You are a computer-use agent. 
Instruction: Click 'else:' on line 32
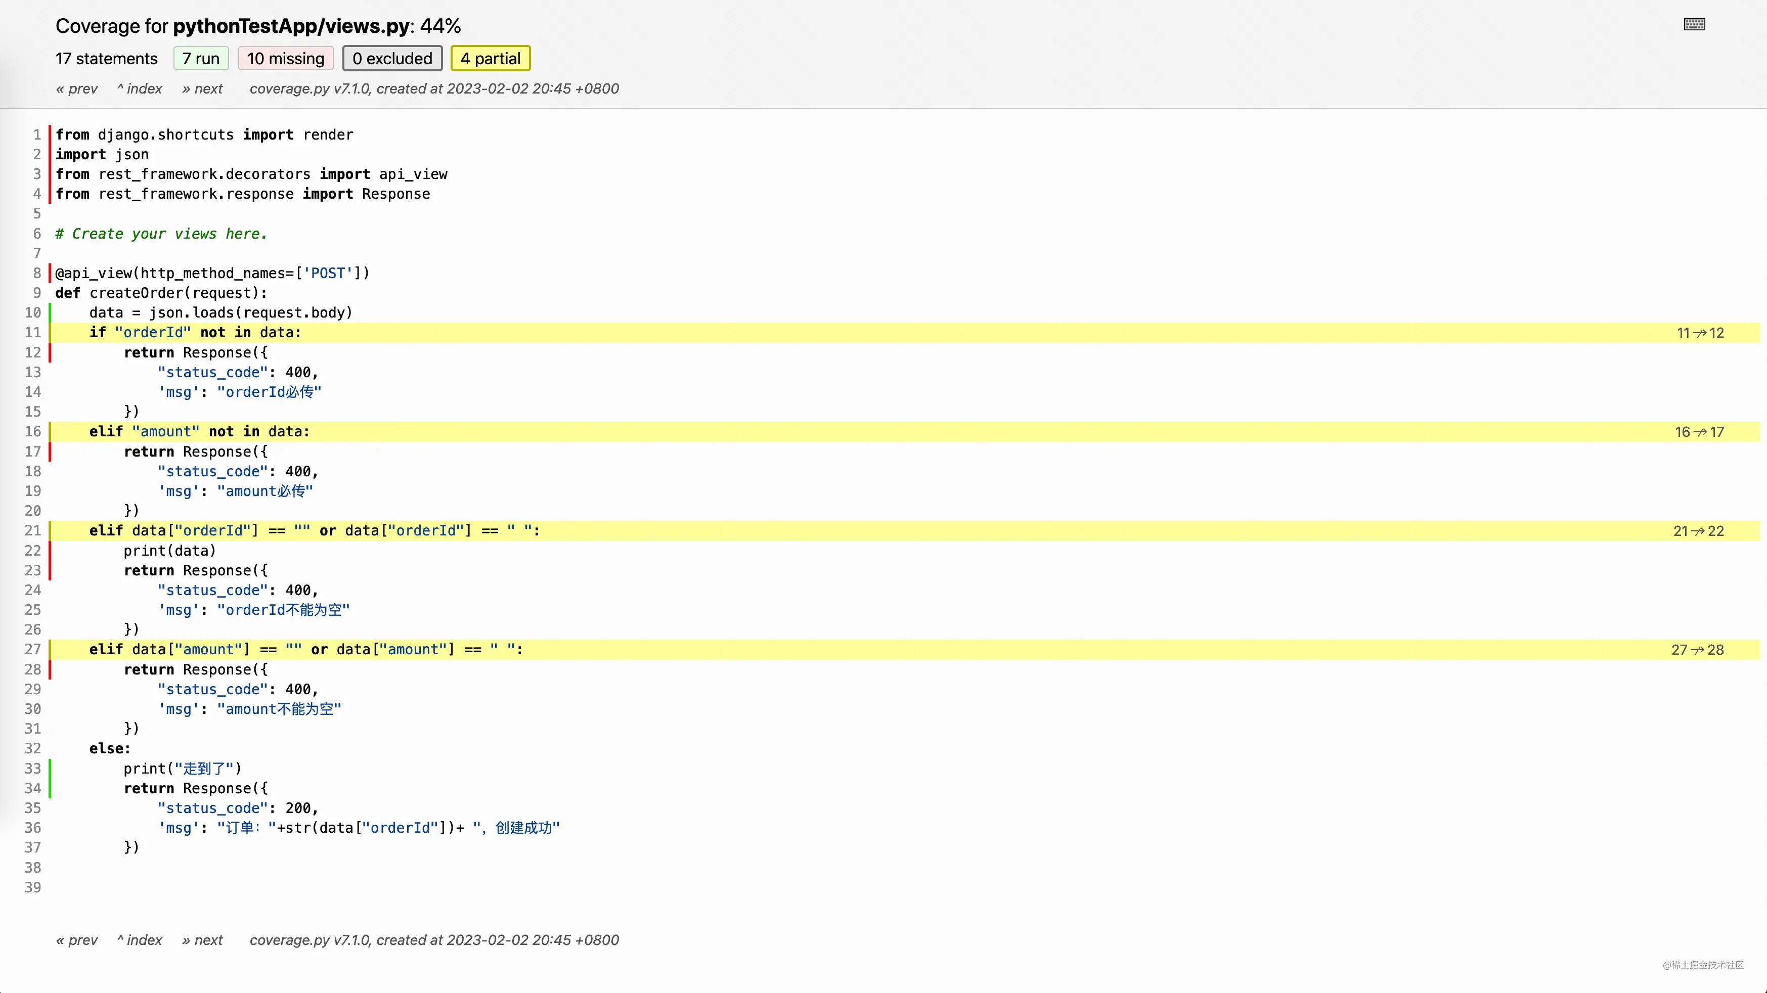pos(110,749)
